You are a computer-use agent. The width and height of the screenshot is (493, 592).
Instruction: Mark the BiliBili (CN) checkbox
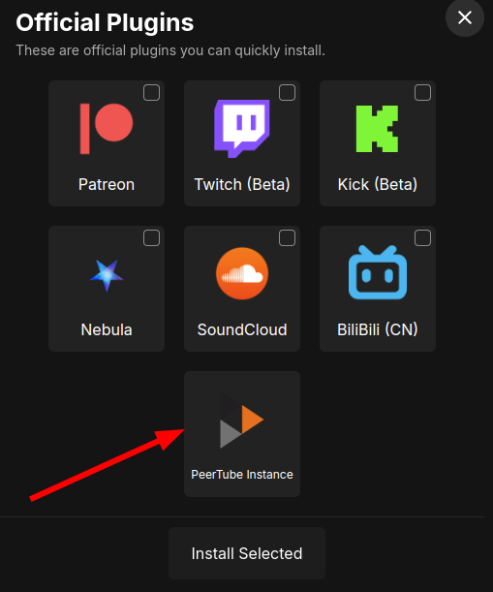click(x=422, y=237)
